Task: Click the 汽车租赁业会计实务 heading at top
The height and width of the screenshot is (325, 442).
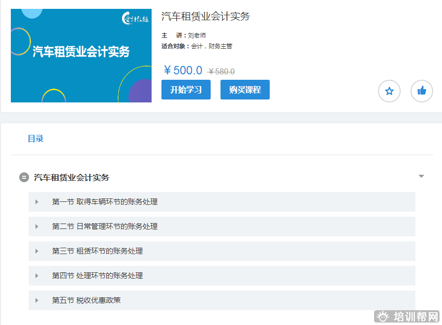Action: coord(206,16)
